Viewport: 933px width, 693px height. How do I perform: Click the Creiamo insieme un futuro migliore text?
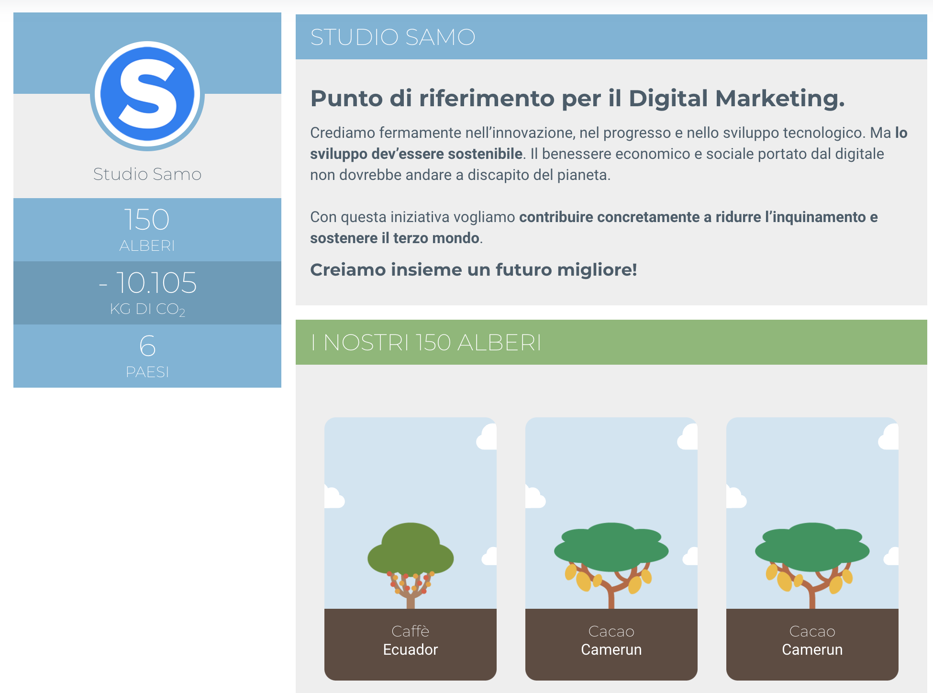(474, 269)
